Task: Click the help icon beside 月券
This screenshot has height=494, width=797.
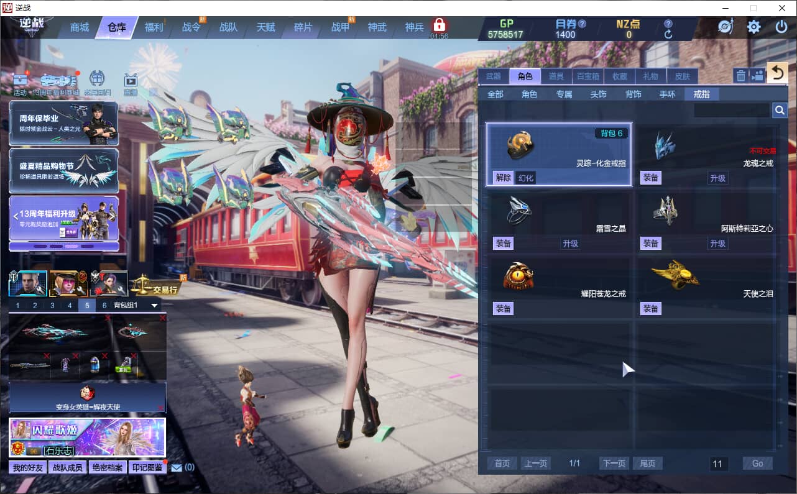Action: coord(583,24)
